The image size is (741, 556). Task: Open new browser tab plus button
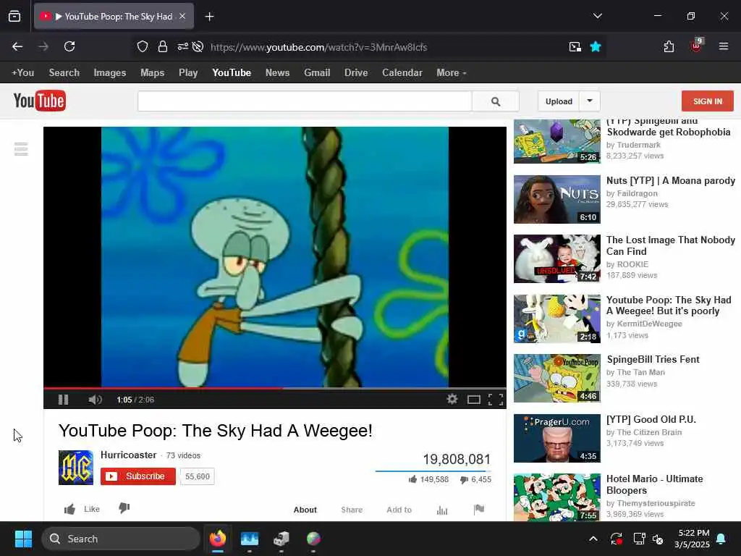(x=209, y=17)
